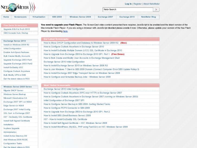Open How to Move DHCP Configuration screencast
The image size is (197, 148).
[81, 43]
